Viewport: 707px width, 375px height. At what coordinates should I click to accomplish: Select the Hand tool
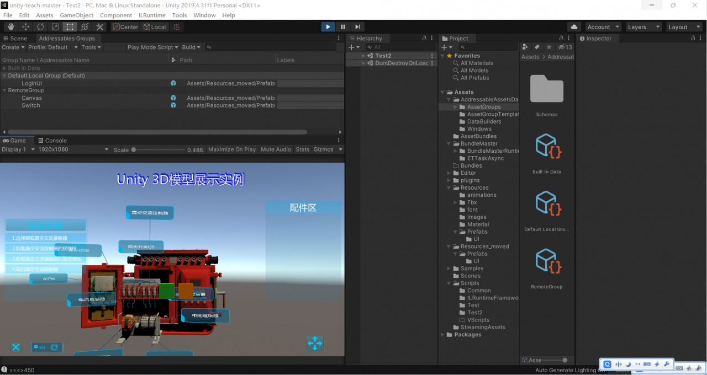point(11,27)
